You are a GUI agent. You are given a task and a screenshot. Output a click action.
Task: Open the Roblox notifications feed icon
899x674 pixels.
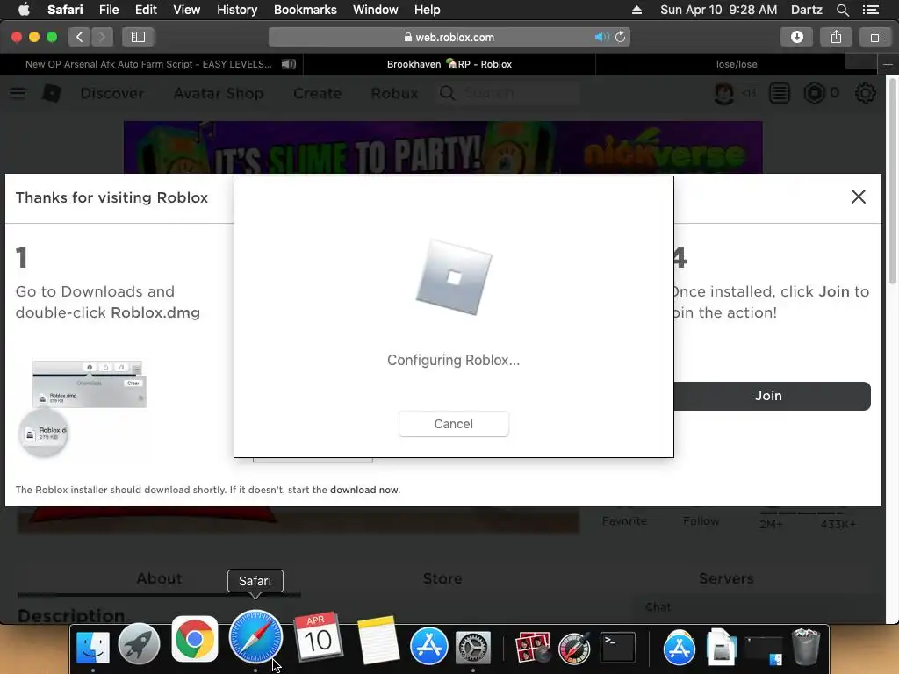point(780,93)
